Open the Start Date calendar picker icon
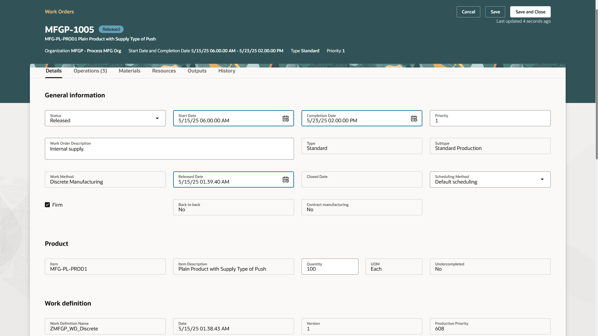Viewport: 598px width, 336px height. 286,119
